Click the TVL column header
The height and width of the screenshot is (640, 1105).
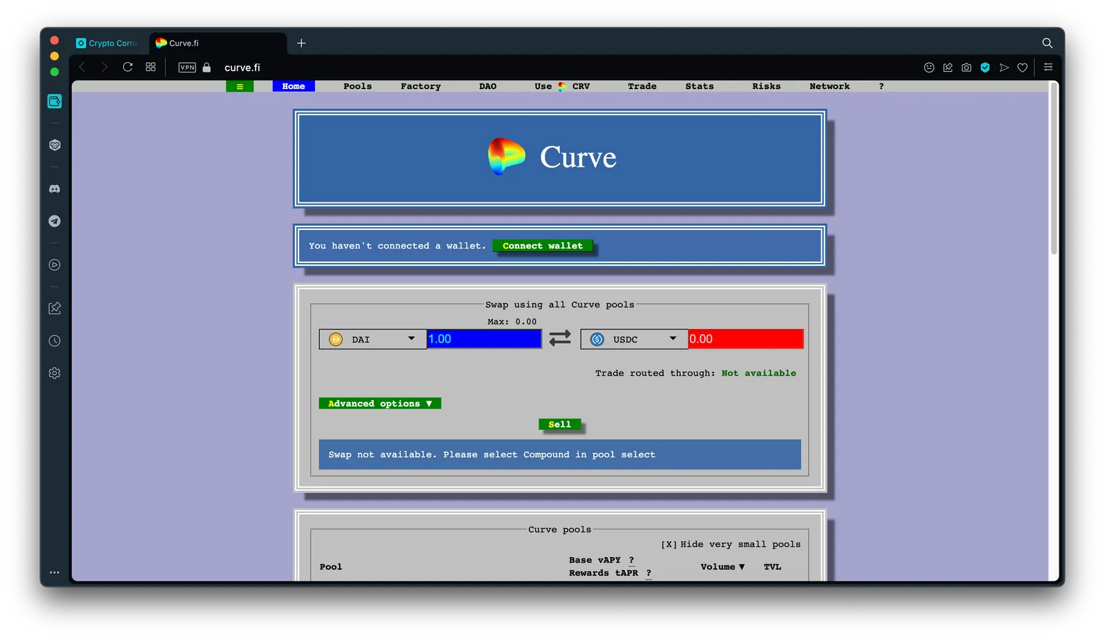(772, 567)
